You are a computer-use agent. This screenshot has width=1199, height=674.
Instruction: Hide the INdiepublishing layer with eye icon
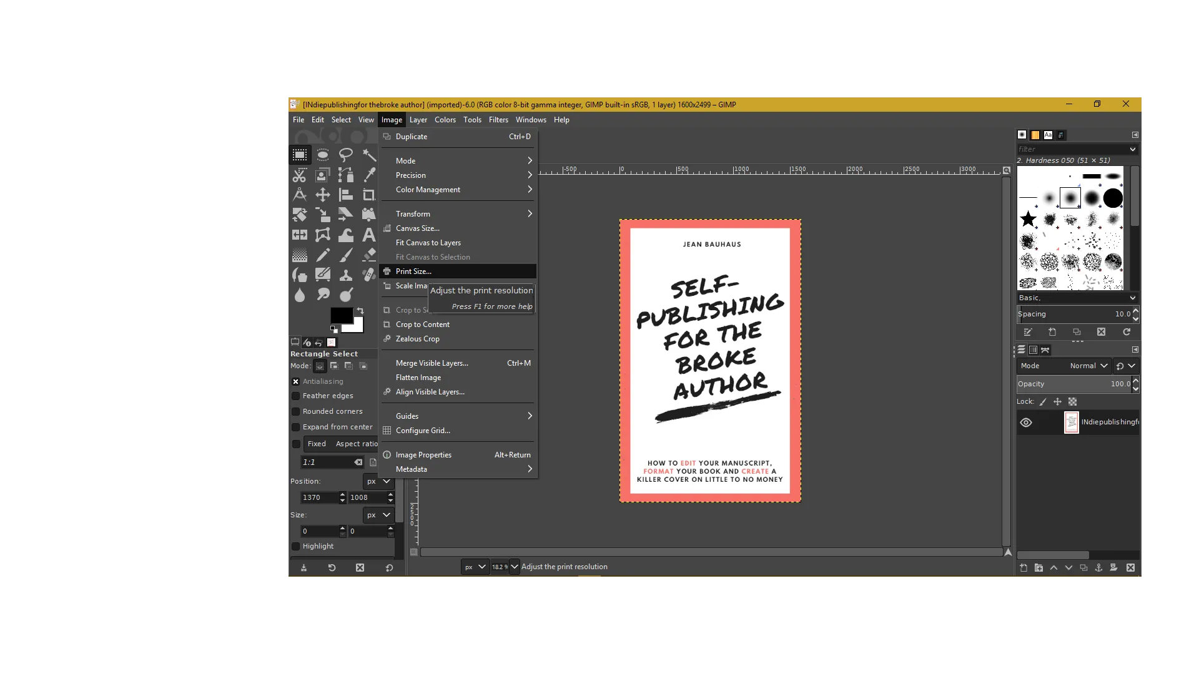pyautogui.click(x=1026, y=422)
